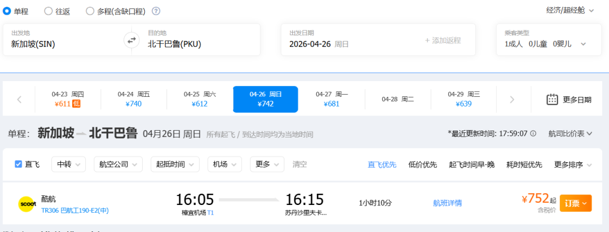Open the calendar icon for more dates
Viewport: 609px width, 232px height.
[x=552, y=100]
